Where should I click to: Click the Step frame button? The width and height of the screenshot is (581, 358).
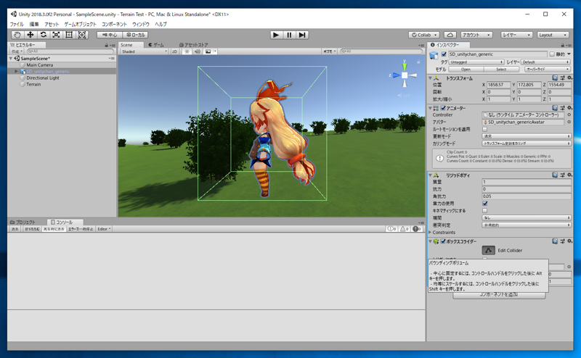point(302,35)
